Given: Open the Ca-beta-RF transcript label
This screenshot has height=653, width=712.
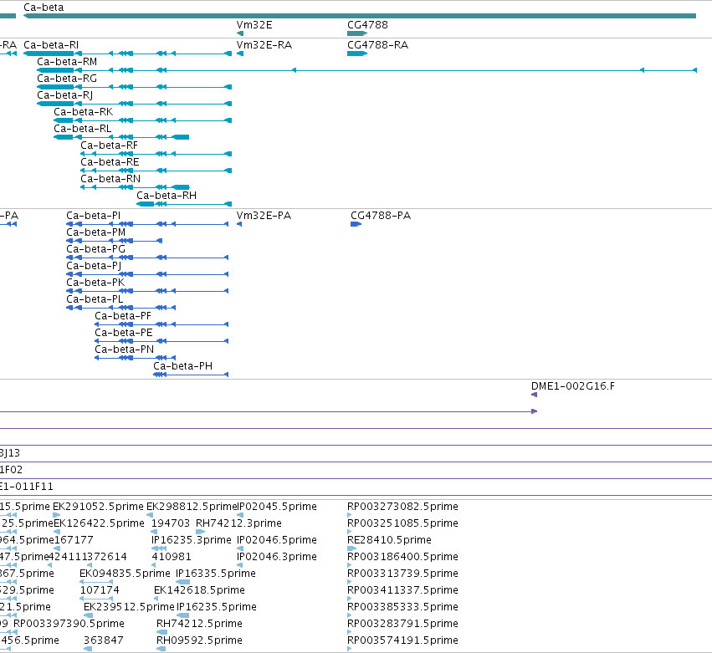Looking at the screenshot, I should coord(109,145).
